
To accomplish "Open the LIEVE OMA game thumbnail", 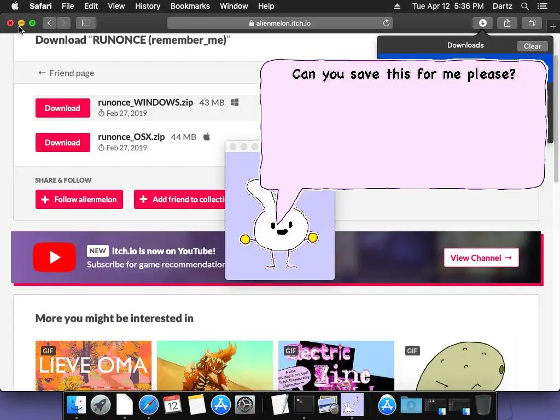I will point(93,365).
